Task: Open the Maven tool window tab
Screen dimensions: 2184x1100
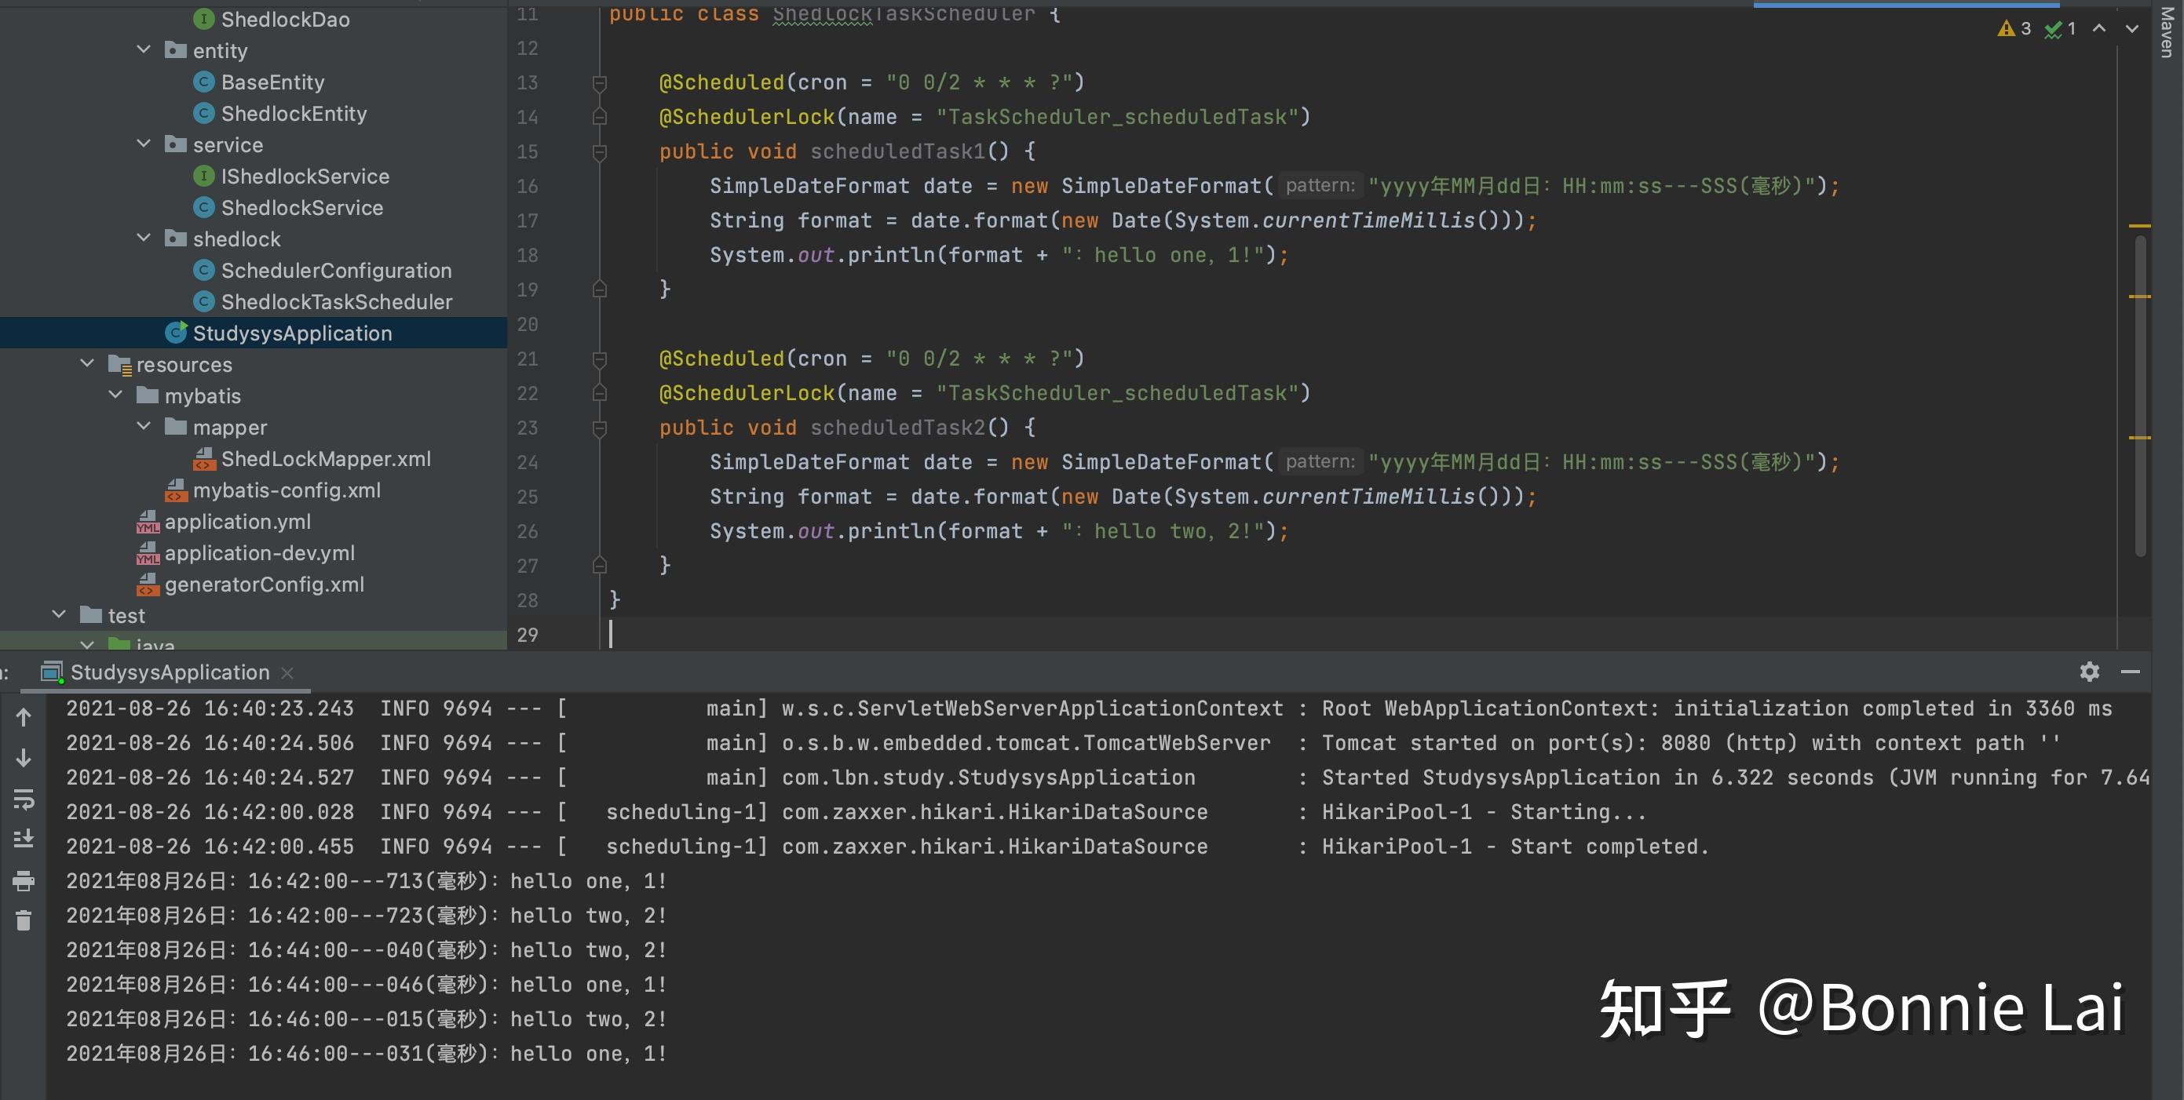Action: click(x=2167, y=32)
